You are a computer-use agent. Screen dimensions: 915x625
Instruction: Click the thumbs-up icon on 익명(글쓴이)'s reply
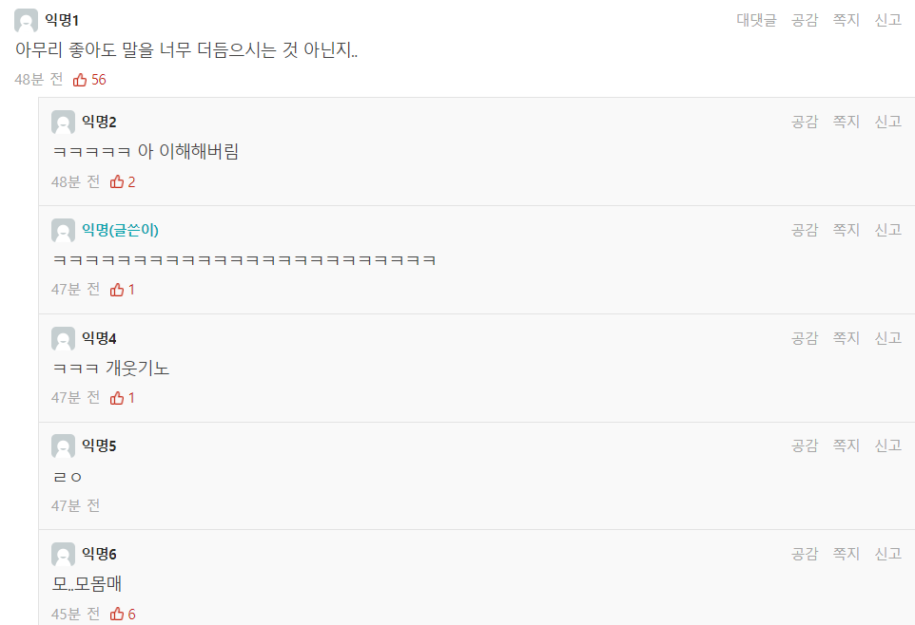[117, 289]
